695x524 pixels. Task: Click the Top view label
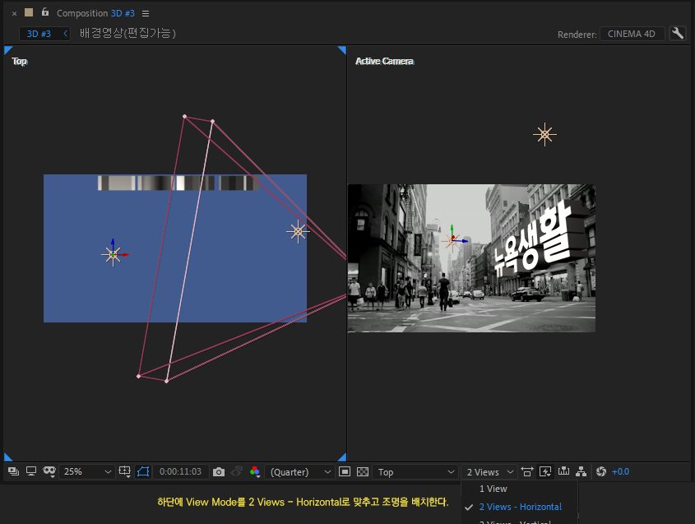click(x=20, y=61)
